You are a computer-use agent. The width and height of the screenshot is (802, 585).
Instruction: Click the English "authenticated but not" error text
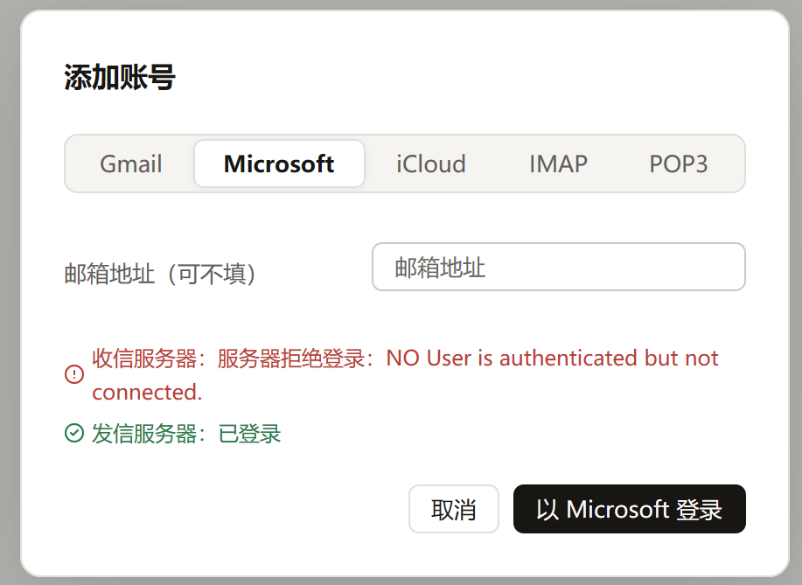tap(610, 358)
